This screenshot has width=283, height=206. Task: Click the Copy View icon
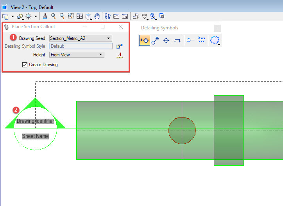(x=136, y=16)
